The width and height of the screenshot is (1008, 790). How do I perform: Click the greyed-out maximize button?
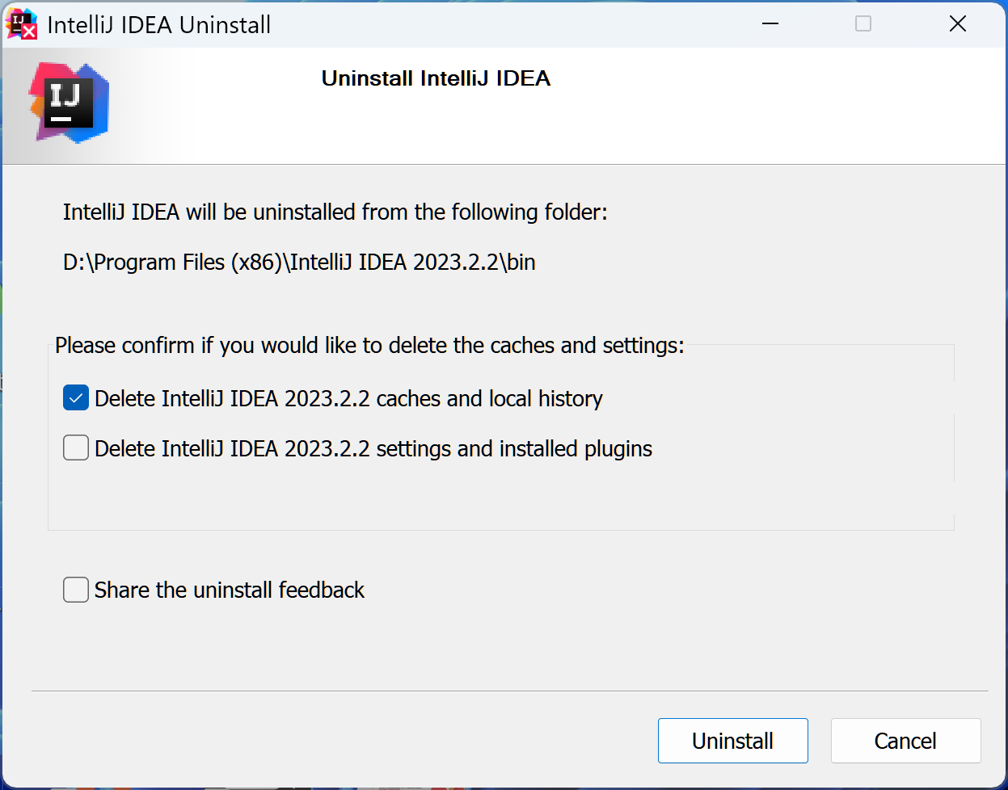point(863,24)
